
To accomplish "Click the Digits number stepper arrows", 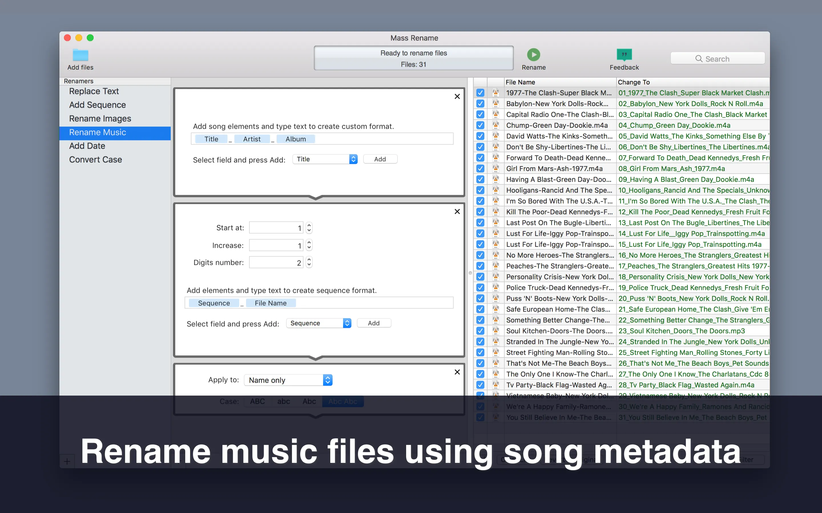I will click(309, 262).
